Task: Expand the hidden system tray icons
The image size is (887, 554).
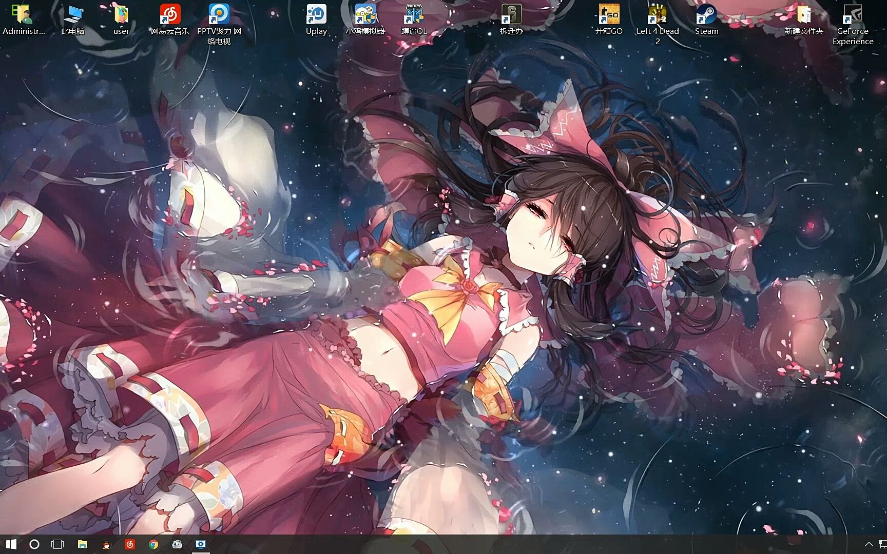Action: point(869,544)
